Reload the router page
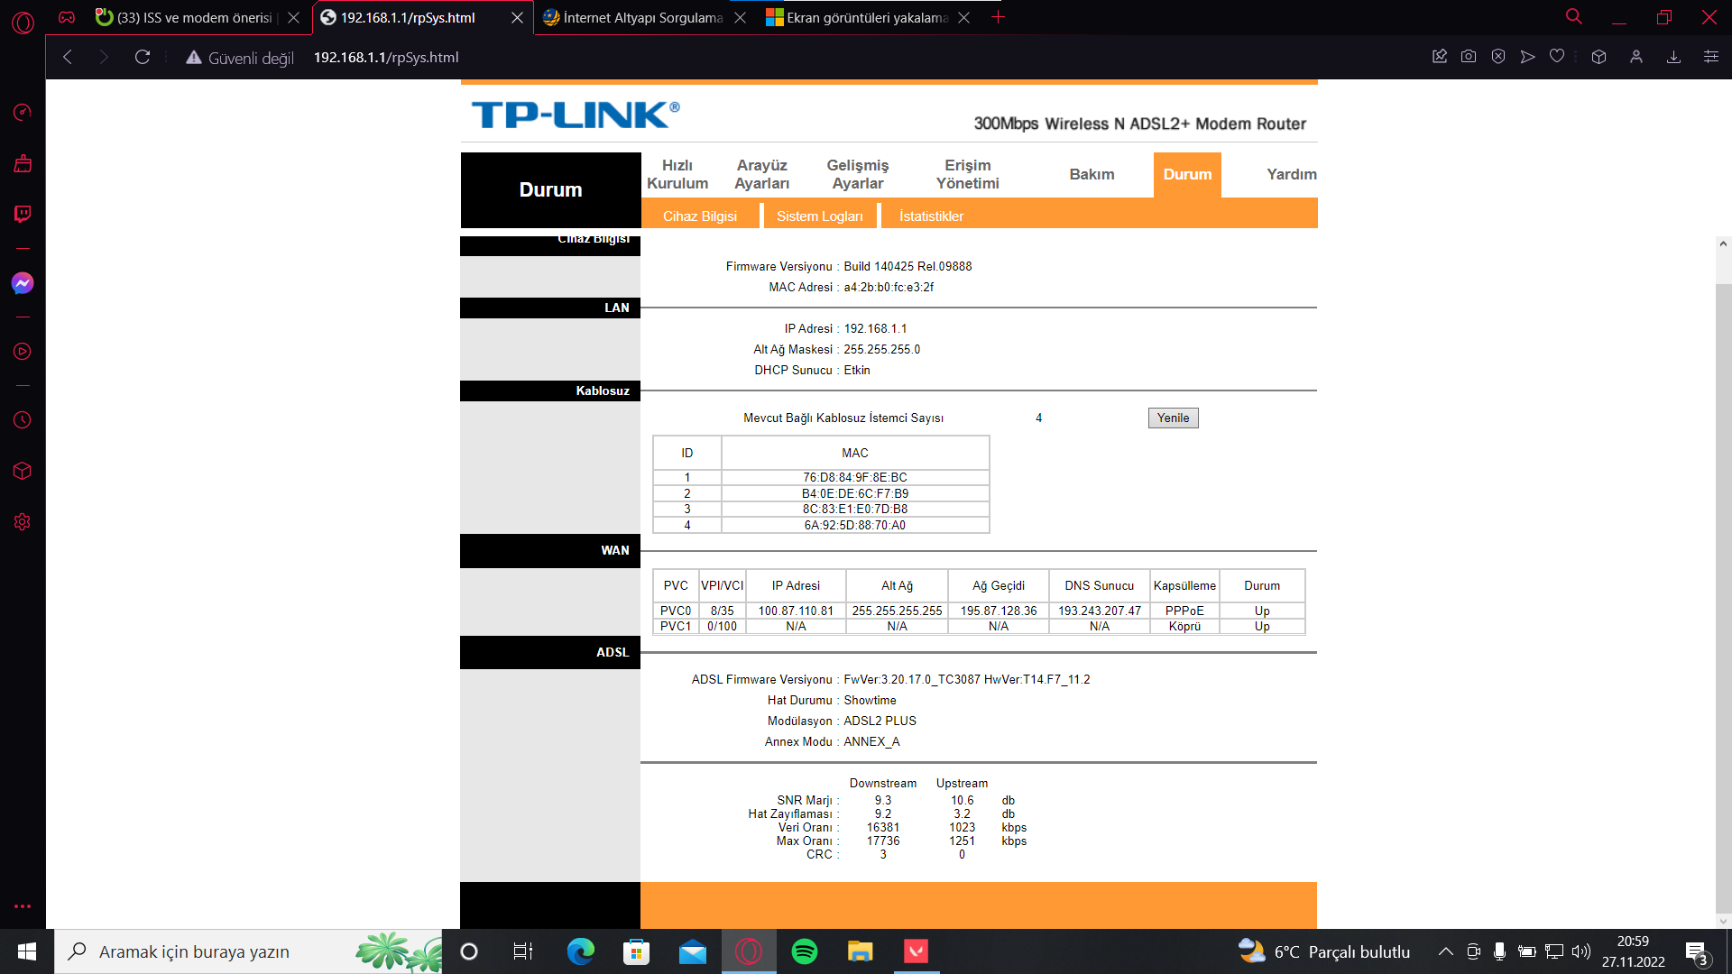Screen dimensions: 1732x974 [143, 57]
